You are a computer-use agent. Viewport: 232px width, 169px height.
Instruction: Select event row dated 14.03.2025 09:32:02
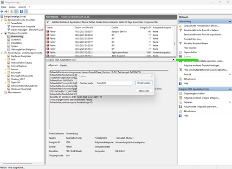[x=109, y=35]
